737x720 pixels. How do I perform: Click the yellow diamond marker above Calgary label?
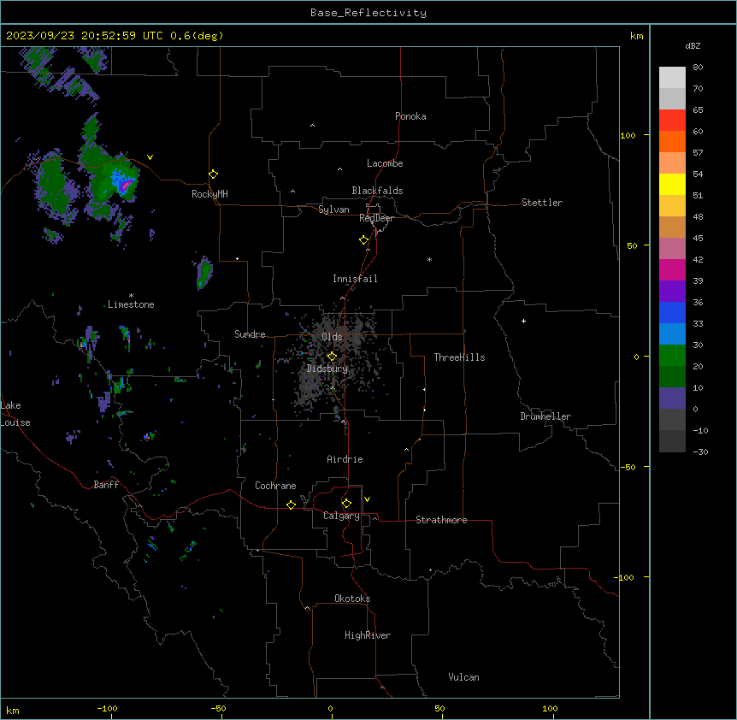[x=346, y=504]
